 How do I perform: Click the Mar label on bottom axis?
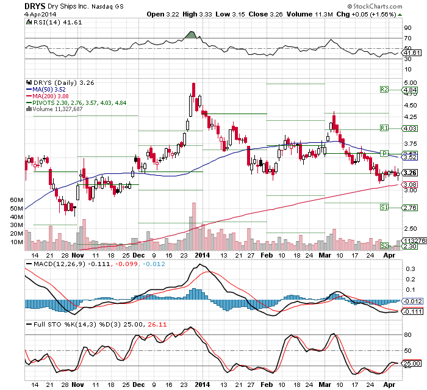point(325,385)
